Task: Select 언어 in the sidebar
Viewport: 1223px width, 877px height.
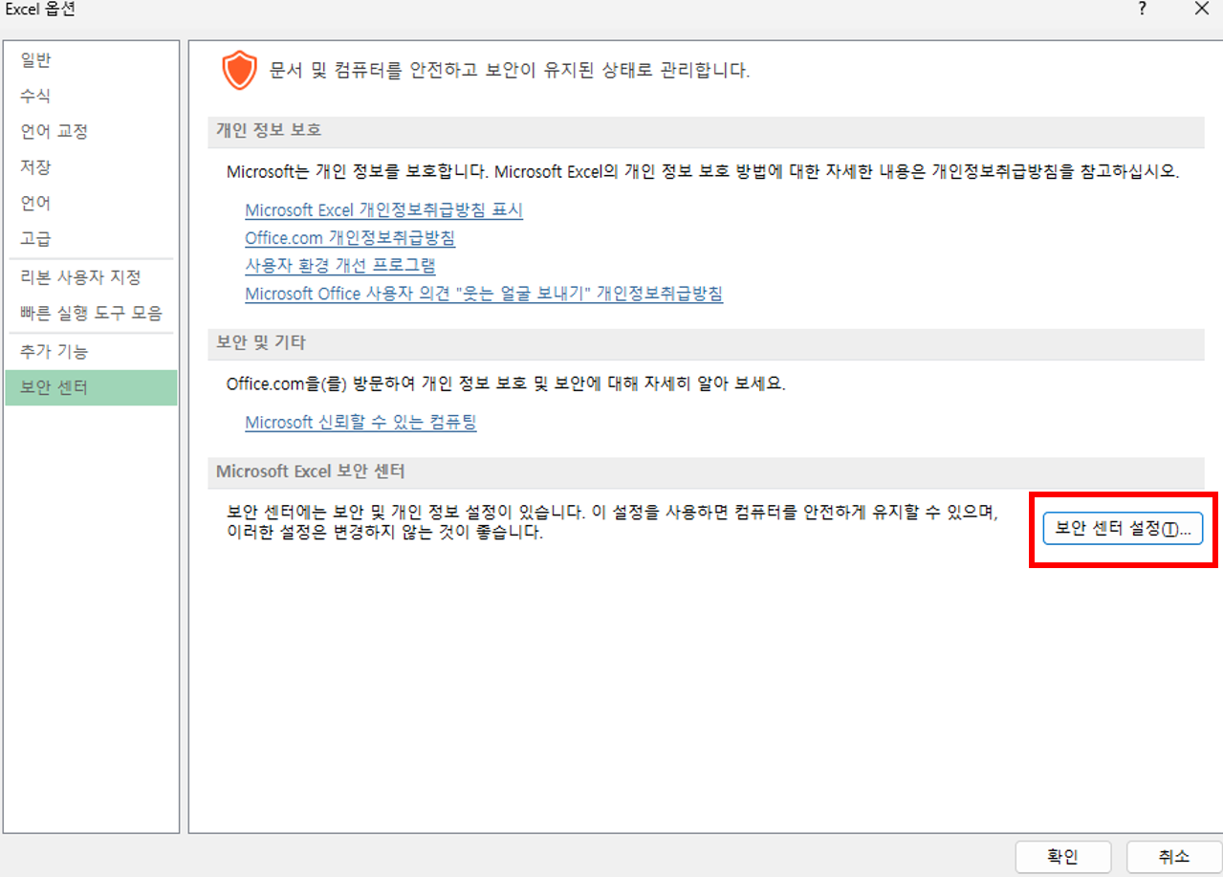Action: coord(91,203)
